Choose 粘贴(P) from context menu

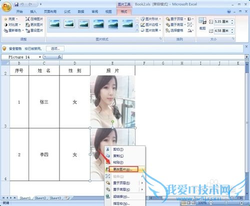(125, 162)
